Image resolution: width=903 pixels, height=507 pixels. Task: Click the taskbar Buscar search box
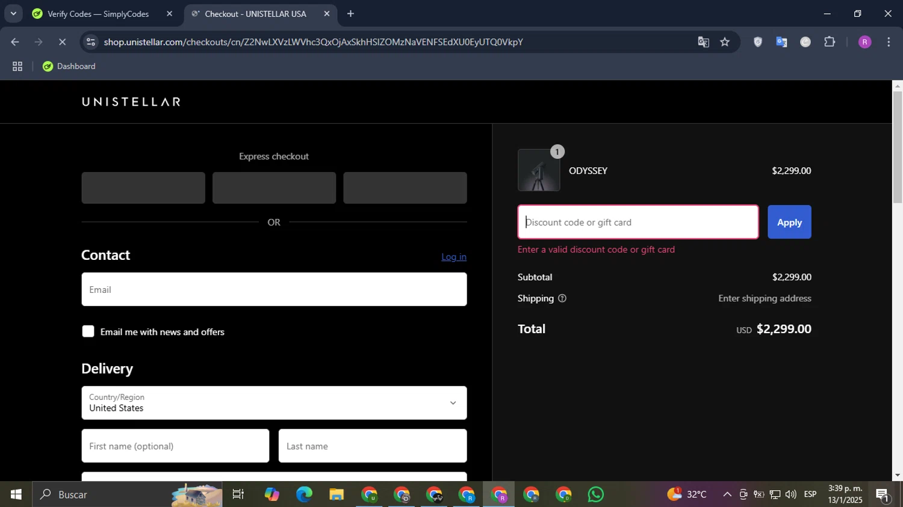click(127, 494)
